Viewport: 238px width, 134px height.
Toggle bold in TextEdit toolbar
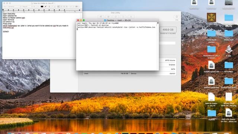point(49,7)
